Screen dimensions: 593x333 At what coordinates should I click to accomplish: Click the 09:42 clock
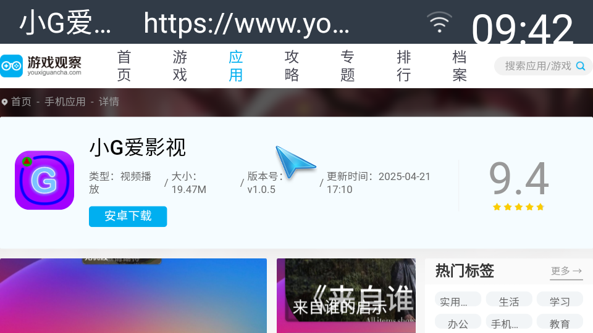pyautogui.click(x=523, y=29)
